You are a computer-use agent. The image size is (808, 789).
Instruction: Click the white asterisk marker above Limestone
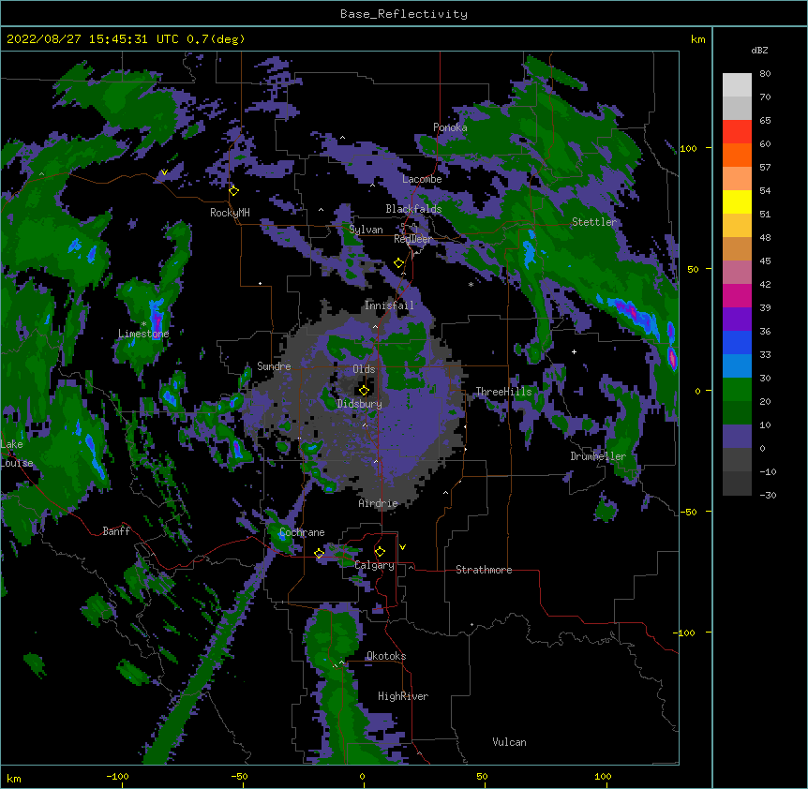tap(143, 324)
